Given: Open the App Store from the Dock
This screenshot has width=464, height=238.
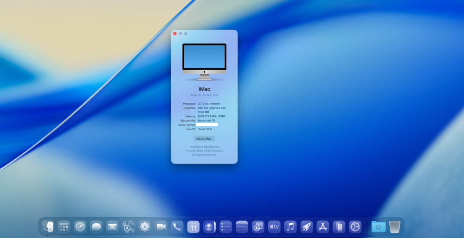Looking at the screenshot, I should tap(323, 227).
